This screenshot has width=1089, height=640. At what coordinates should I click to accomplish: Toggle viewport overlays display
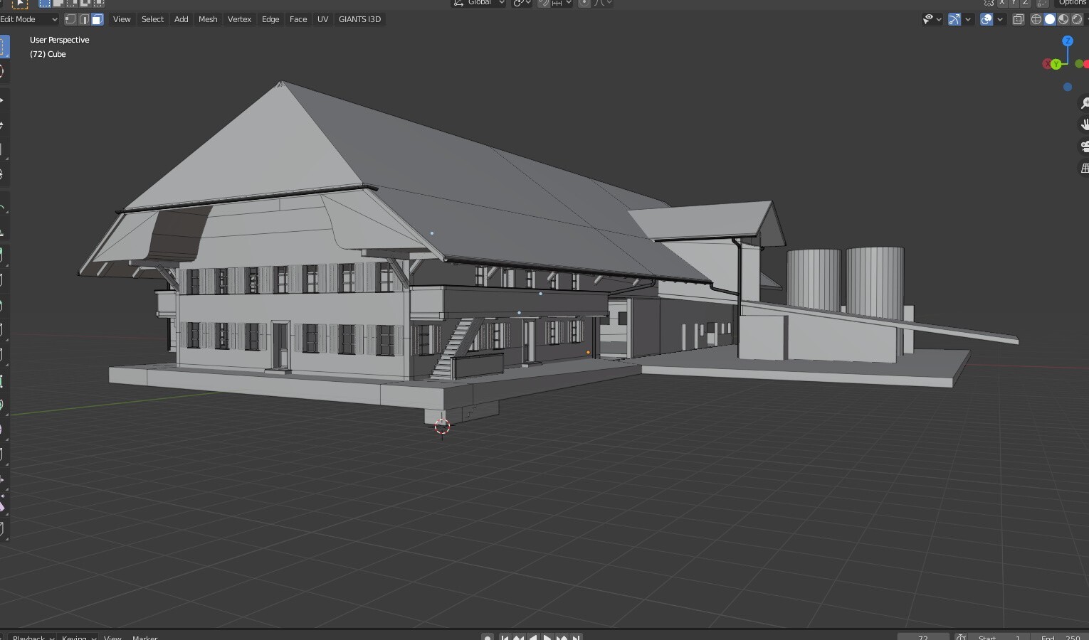(x=987, y=19)
